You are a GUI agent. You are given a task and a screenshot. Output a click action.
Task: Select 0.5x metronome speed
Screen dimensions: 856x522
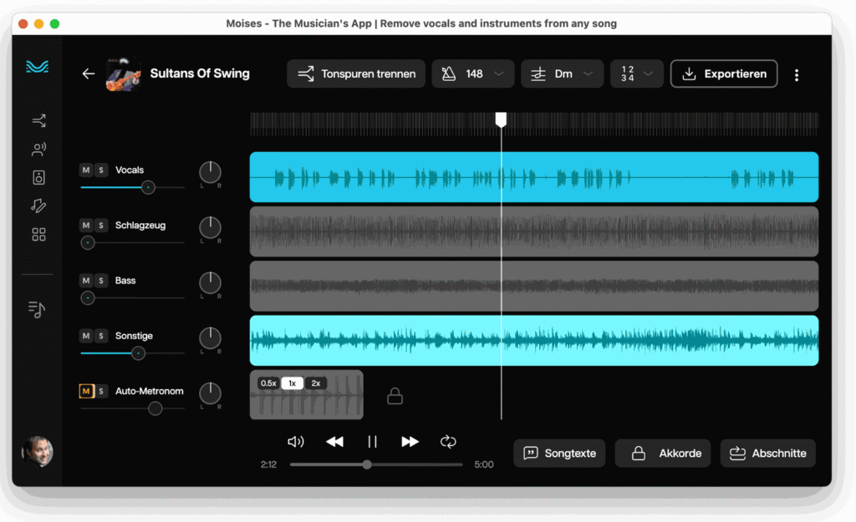(x=268, y=383)
